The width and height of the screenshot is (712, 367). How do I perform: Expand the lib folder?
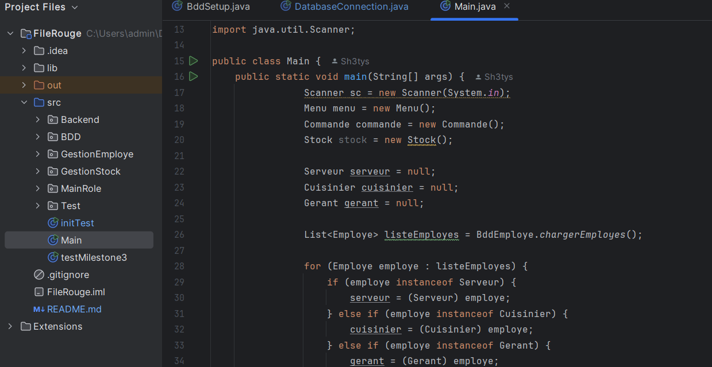pos(24,68)
